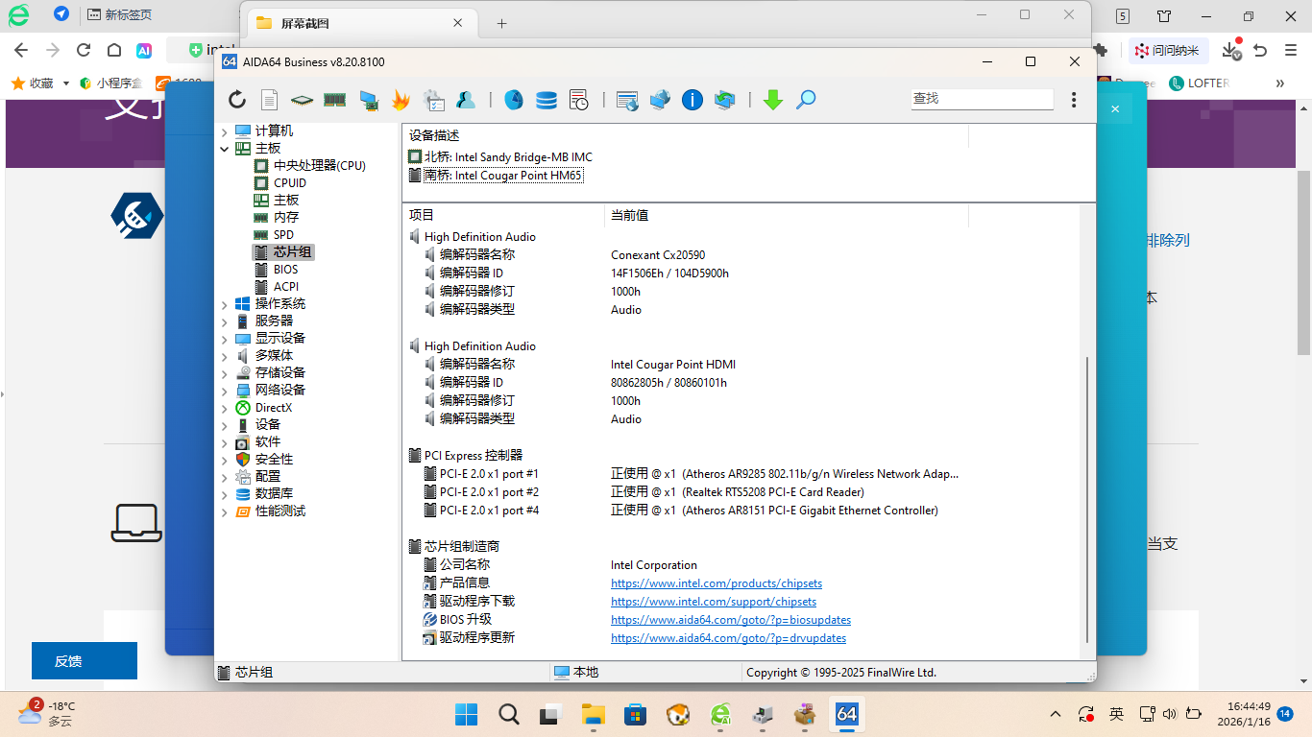Viewport: 1312px width, 737px height.
Task: Expand the 显示设备 tree node
Action: point(225,339)
